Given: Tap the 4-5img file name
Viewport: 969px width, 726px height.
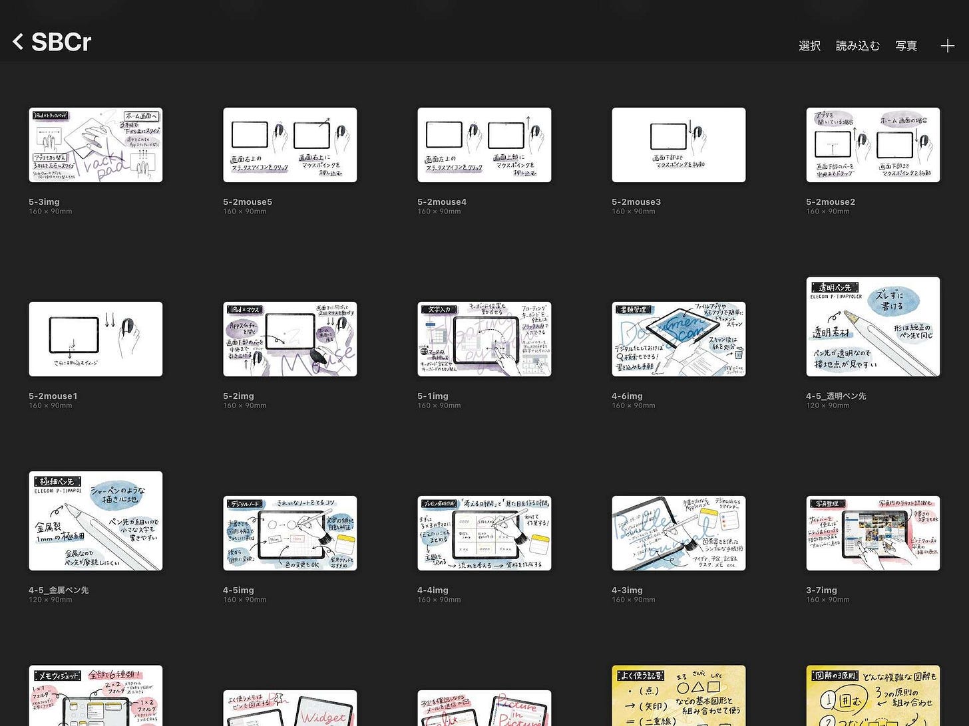Looking at the screenshot, I should click(x=238, y=590).
